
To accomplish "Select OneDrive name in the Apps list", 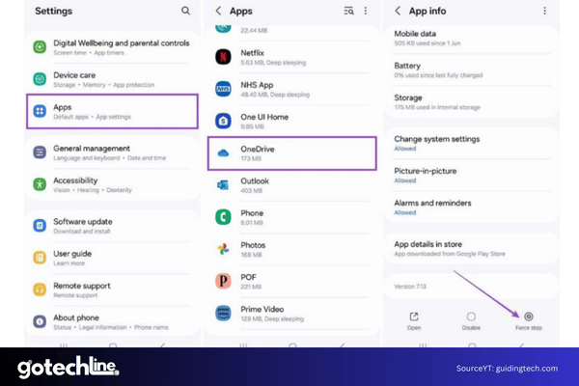I will [258, 150].
